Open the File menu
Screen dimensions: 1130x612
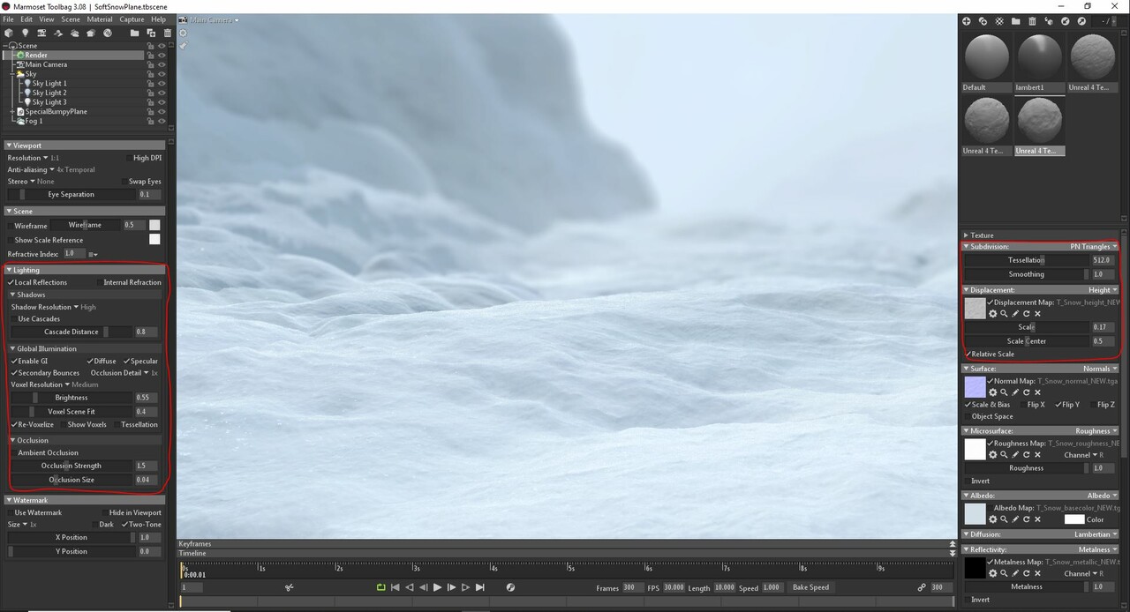(x=8, y=19)
